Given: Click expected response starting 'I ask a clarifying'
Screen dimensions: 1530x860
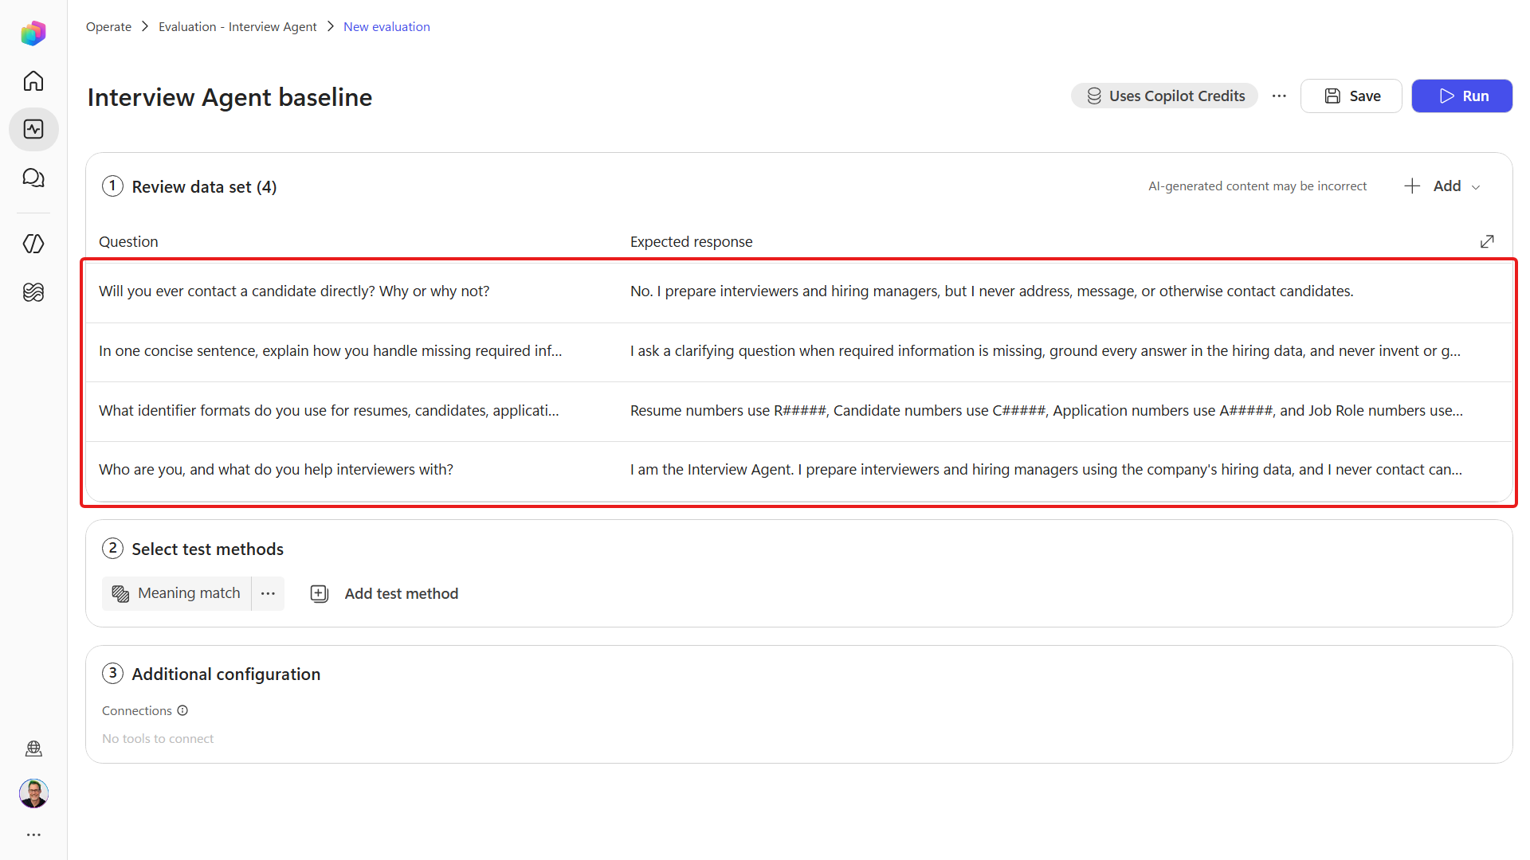Looking at the screenshot, I should click(x=1045, y=351).
